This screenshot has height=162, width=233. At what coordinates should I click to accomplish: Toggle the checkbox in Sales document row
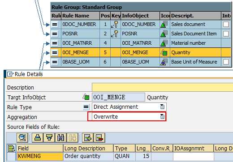coord(226,24)
